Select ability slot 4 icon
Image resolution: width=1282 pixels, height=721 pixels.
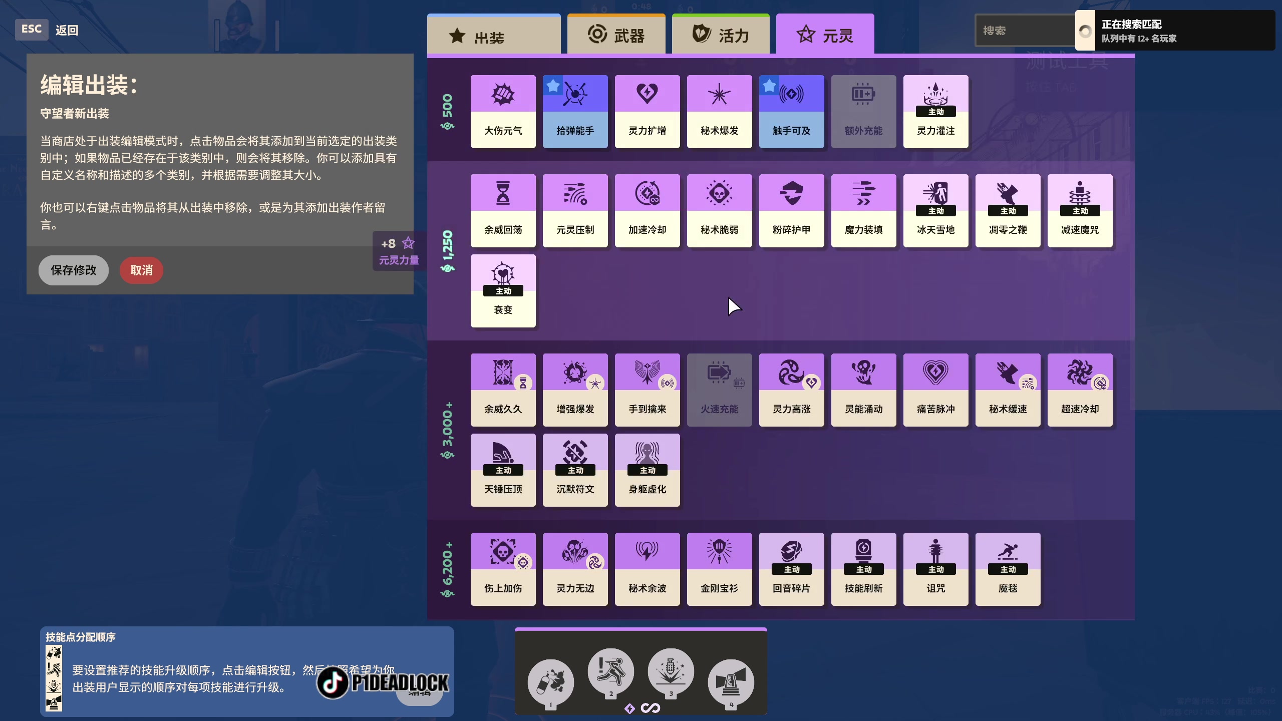[x=731, y=682]
